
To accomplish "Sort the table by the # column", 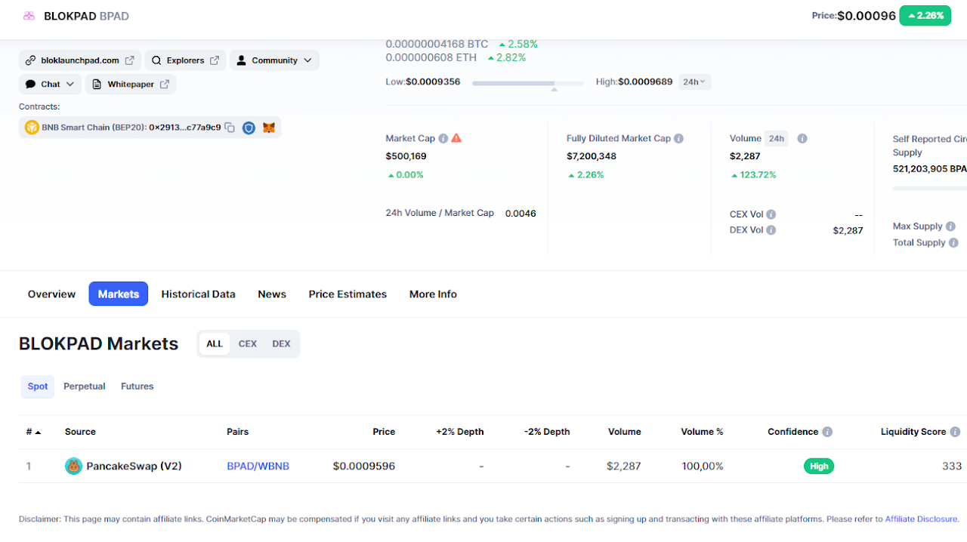I will (x=33, y=432).
